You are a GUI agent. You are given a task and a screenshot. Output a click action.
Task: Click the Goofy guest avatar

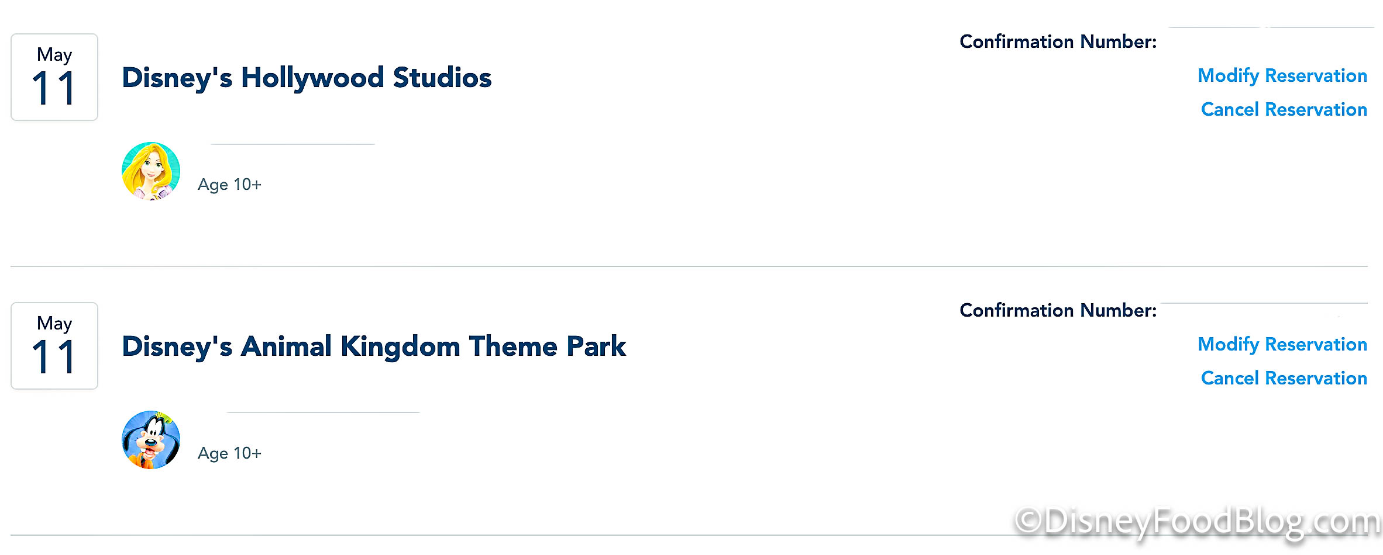151,440
